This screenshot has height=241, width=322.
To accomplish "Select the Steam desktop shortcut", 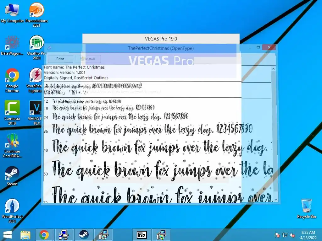I will pos(12,176).
